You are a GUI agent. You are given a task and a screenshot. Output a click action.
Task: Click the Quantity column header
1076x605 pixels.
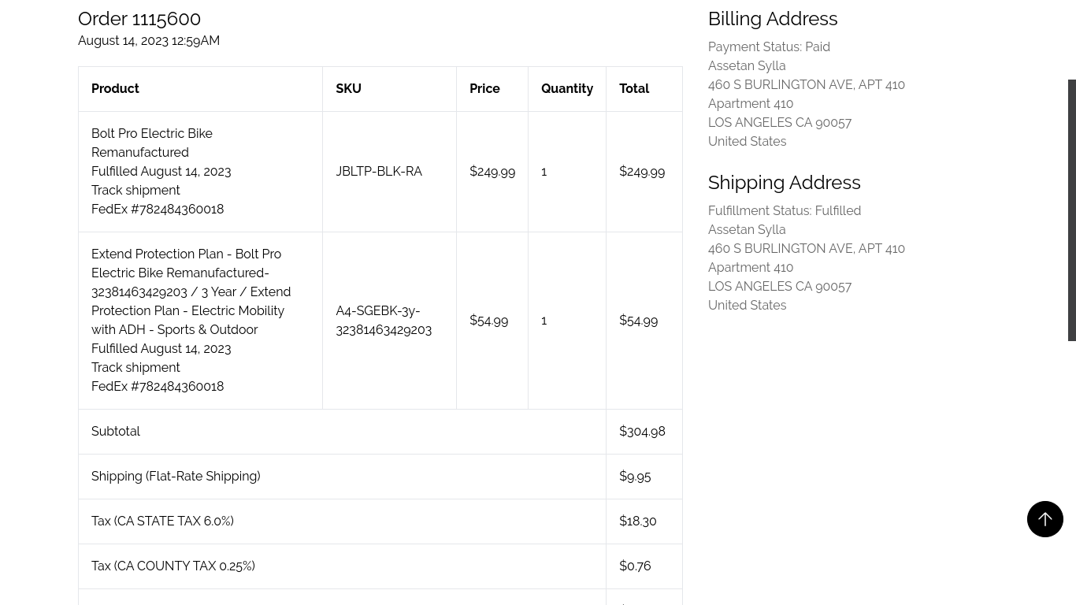[x=566, y=88]
